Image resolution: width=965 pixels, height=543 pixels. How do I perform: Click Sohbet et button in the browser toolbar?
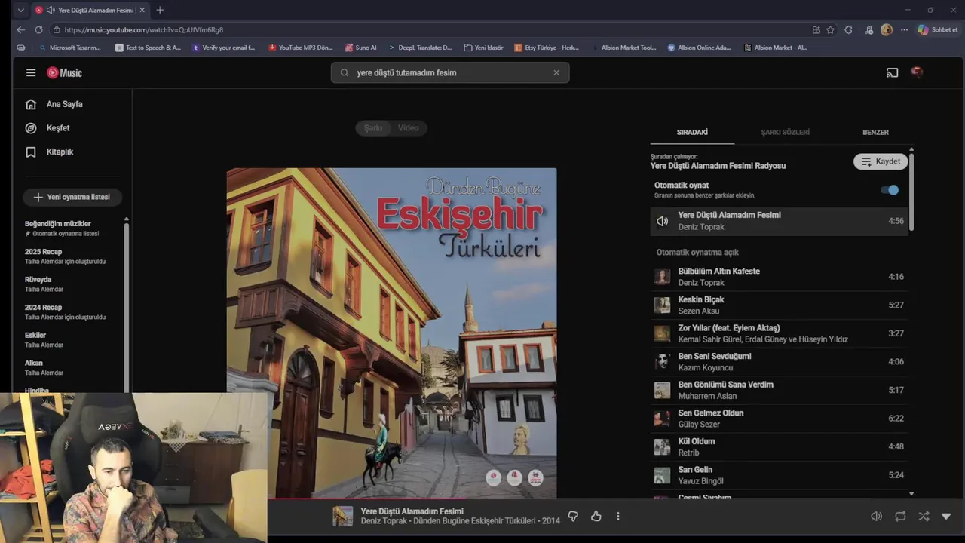point(938,29)
